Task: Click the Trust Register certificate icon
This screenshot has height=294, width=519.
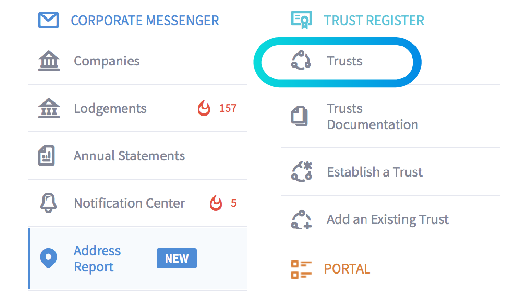Action: 301,20
